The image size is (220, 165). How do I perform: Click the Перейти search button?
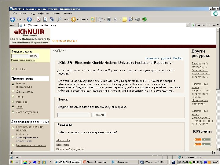(99, 115)
